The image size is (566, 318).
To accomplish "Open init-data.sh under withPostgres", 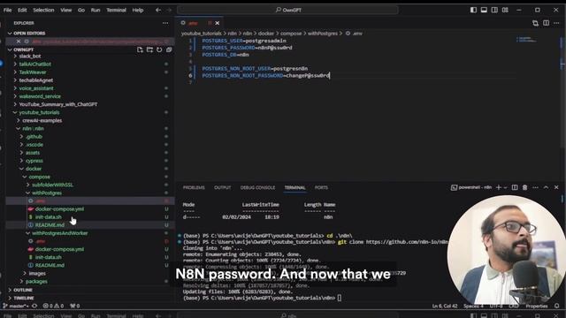I will pos(49,217).
